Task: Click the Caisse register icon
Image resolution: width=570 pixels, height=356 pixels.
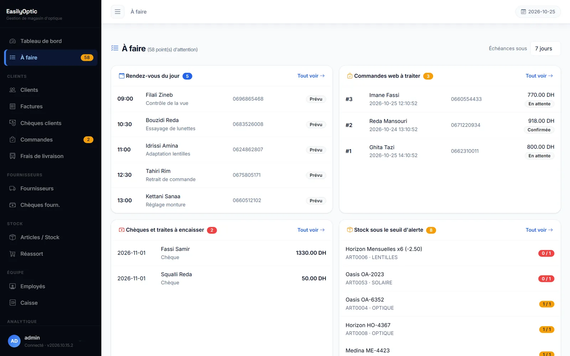Action: pyautogui.click(x=12, y=303)
